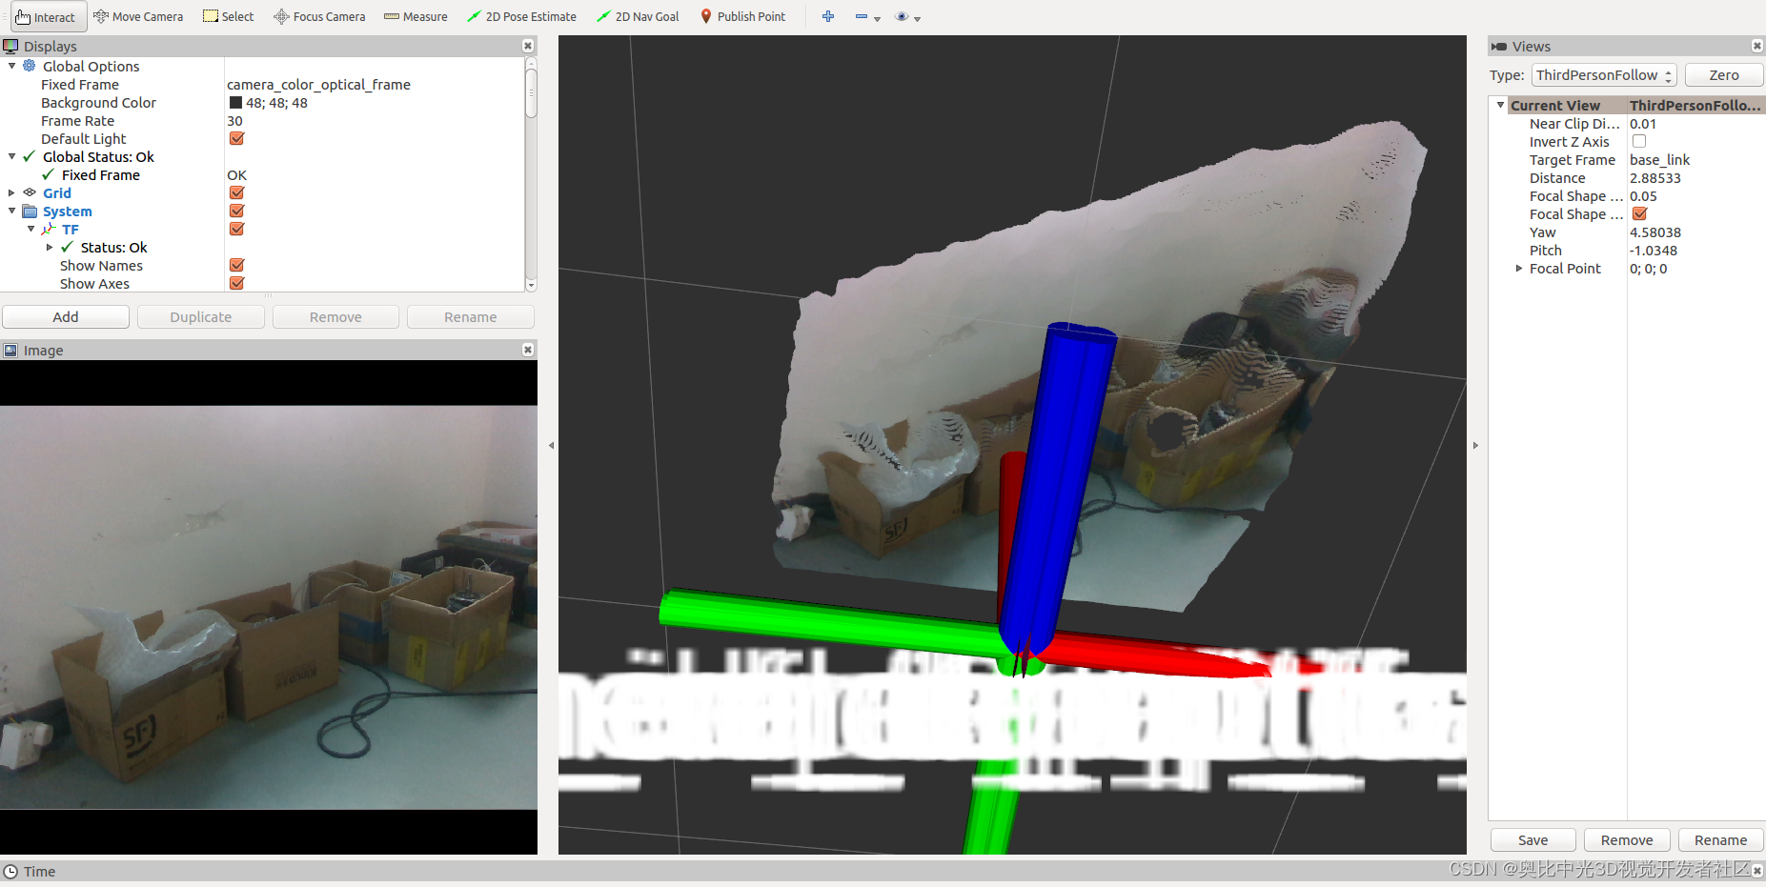Close the Displays panel
The height and width of the screenshot is (887, 1766).
(528, 47)
